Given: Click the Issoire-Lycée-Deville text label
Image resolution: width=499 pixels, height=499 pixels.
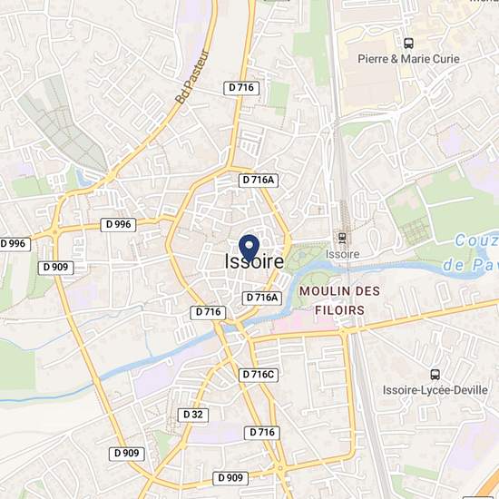Looking at the screenshot, I should click(x=435, y=390).
